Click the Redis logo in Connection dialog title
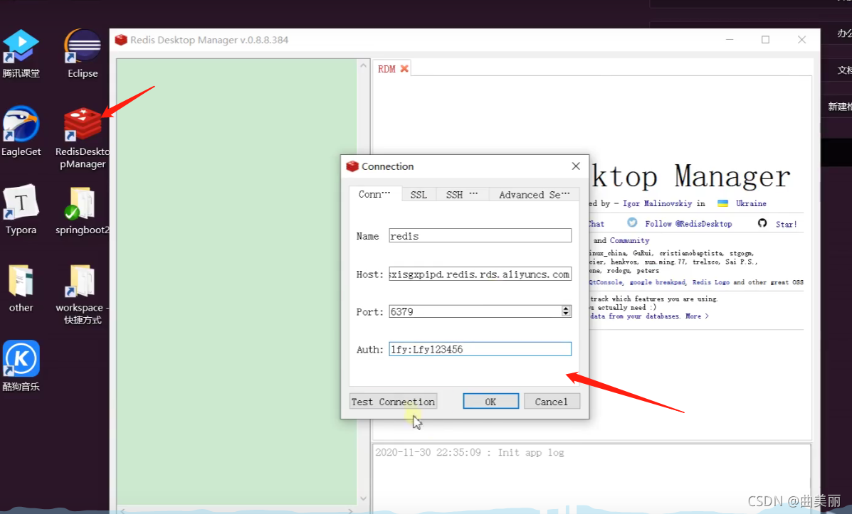 click(x=352, y=166)
